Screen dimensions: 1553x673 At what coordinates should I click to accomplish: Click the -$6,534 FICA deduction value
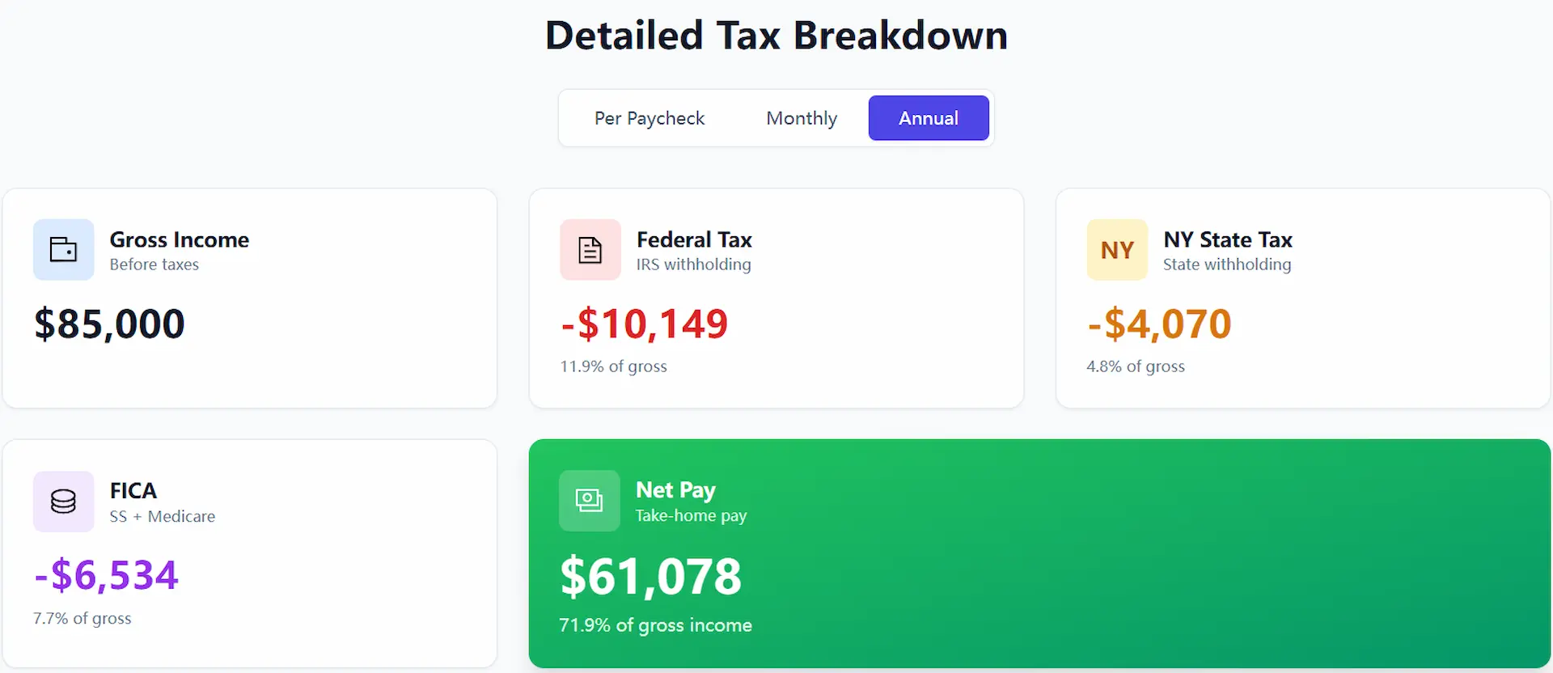tap(105, 574)
